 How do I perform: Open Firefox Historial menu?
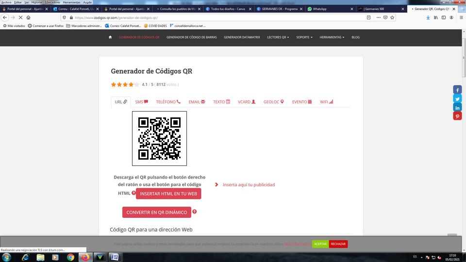[x=37, y=2]
